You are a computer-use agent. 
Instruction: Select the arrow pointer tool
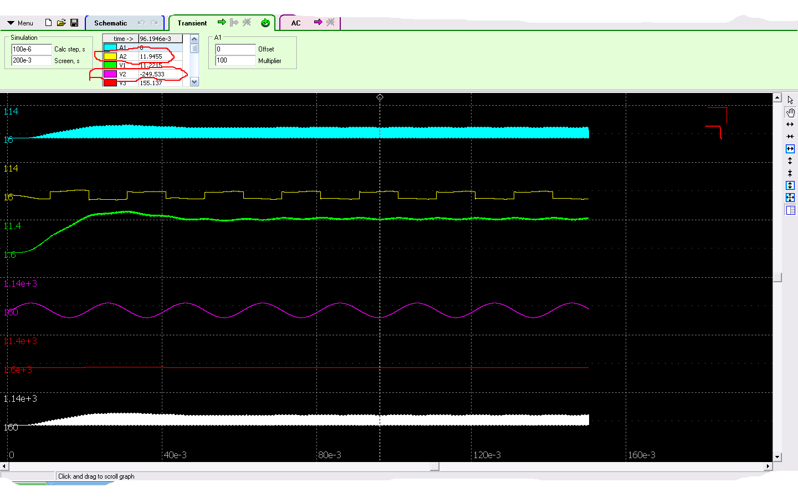point(790,100)
